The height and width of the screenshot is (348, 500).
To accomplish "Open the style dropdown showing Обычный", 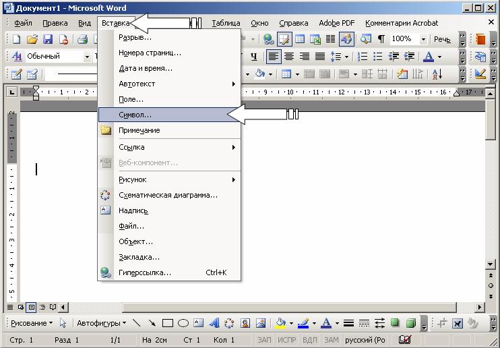I will click(x=87, y=57).
